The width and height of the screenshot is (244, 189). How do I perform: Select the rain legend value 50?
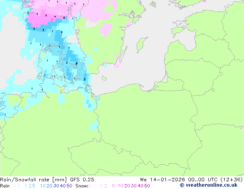coord(69,186)
